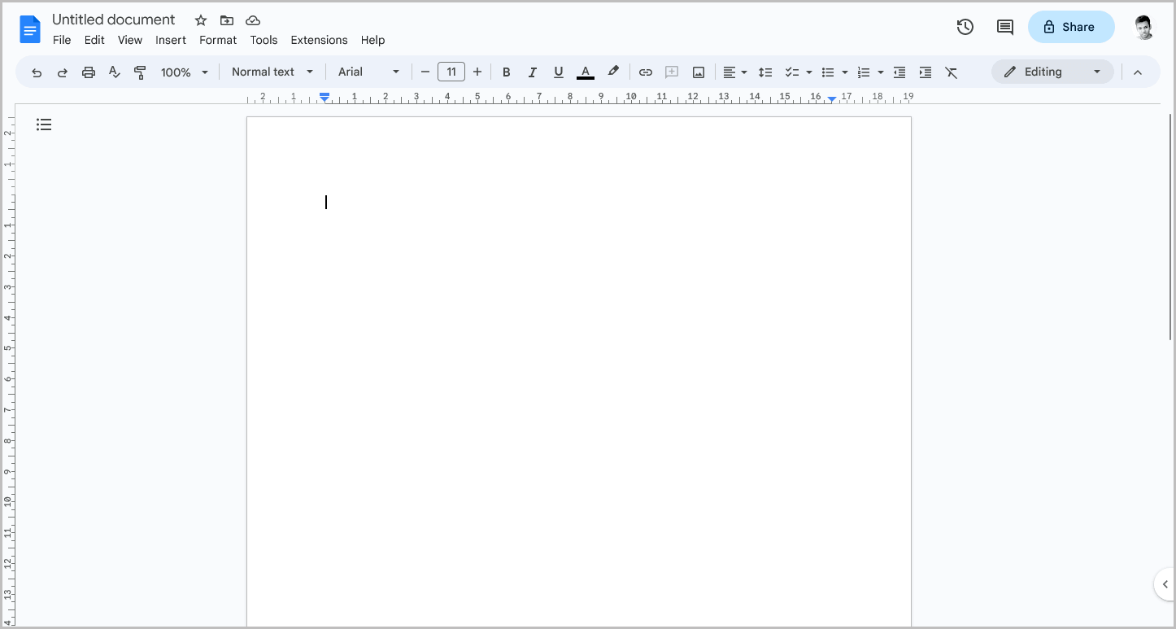This screenshot has height=629, width=1176.
Task: Add a comment using the toolbar icon
Action: [x=671, y=72]
